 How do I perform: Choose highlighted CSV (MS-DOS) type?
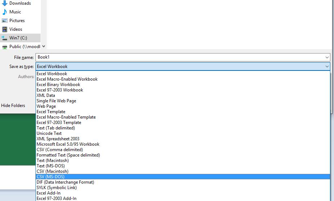(x=183, y=177)
